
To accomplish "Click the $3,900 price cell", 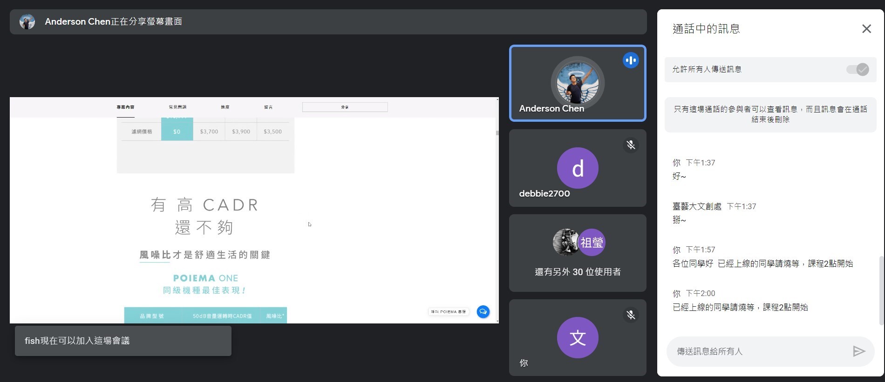I will coord(241,132).
